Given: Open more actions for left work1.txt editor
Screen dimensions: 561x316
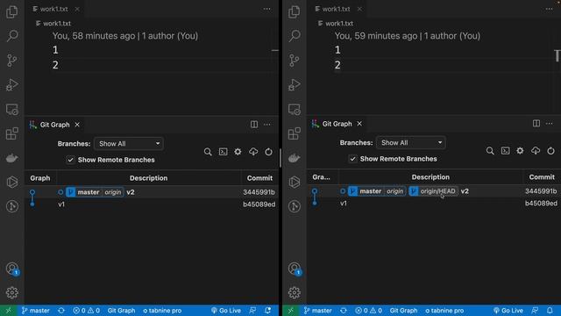Looking at the screenshot, I should click(266, 9).
